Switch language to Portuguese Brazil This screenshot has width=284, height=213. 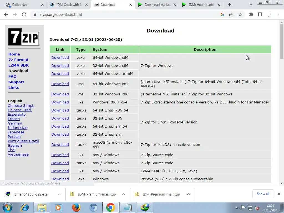(x=23, y=141)
